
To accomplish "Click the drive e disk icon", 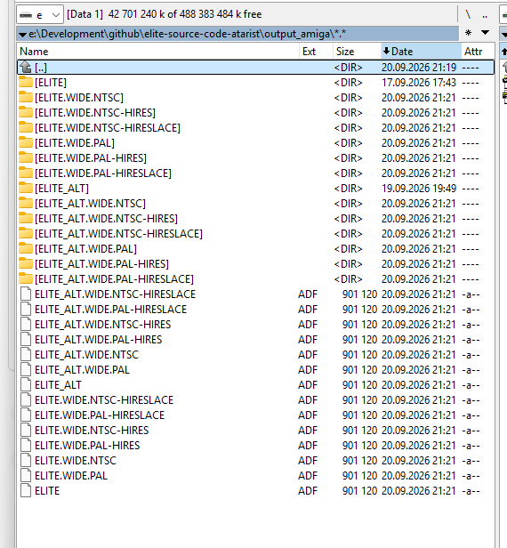I will point(26,15).
